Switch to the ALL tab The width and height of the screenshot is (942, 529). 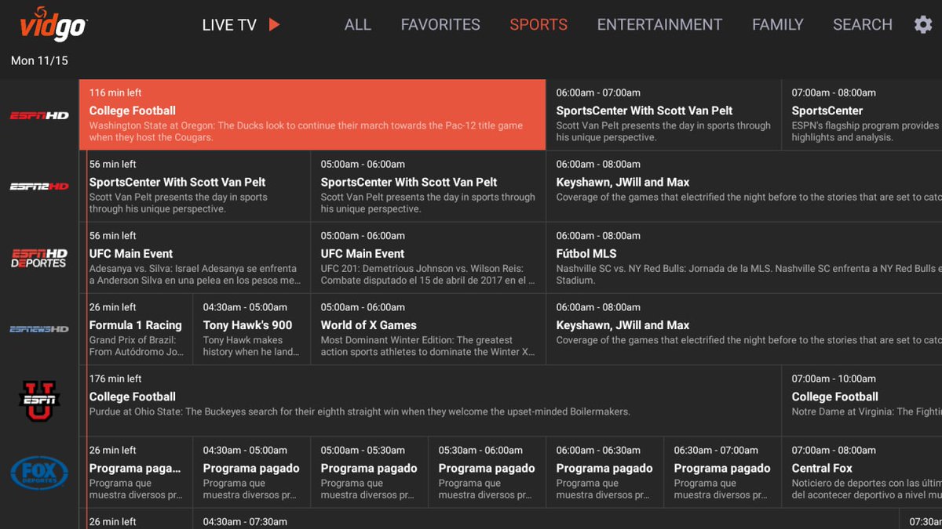(357, 24)
